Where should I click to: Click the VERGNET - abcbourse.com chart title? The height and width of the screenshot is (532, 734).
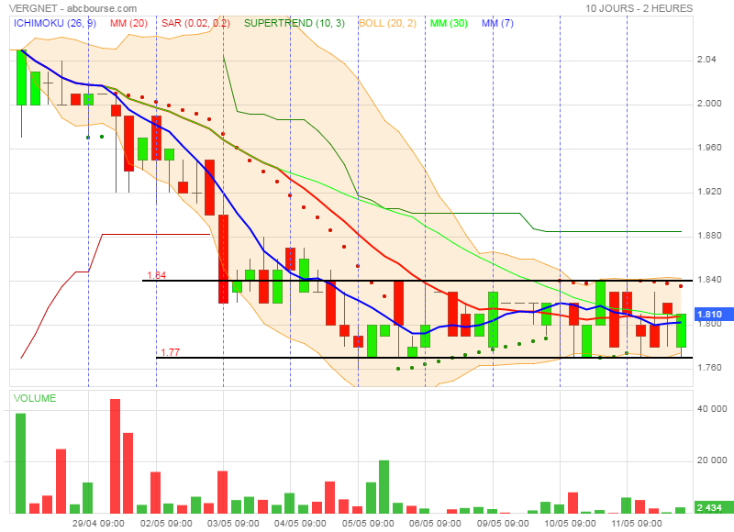pos(73,8)
